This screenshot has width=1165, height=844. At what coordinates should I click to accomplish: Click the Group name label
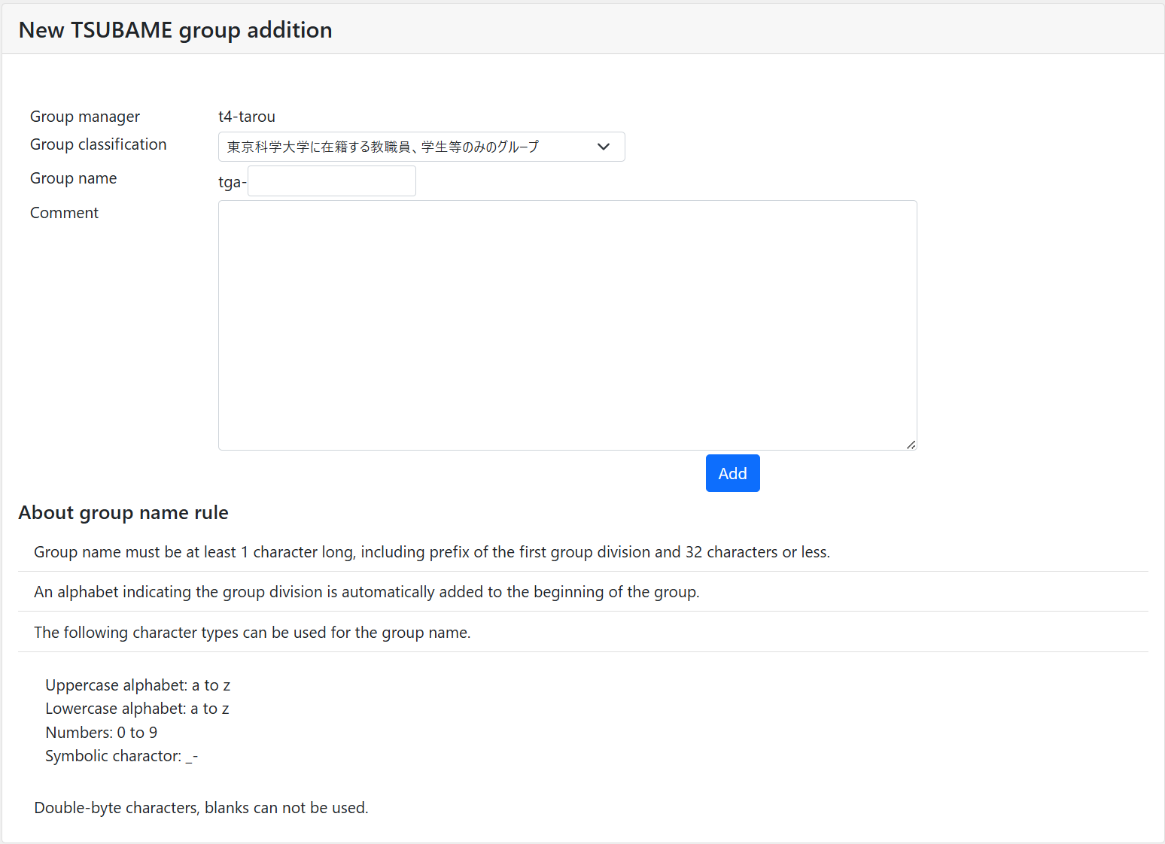pos(74,178)
